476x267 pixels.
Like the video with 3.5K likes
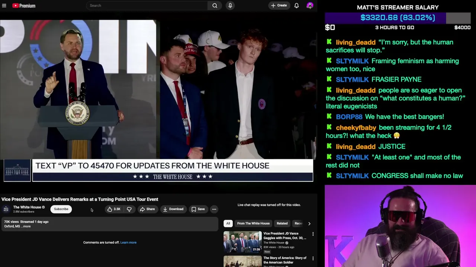114,209
